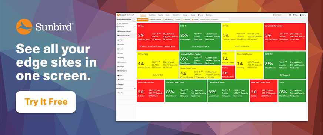Open the user account dropdown

[x=303, y=15]
